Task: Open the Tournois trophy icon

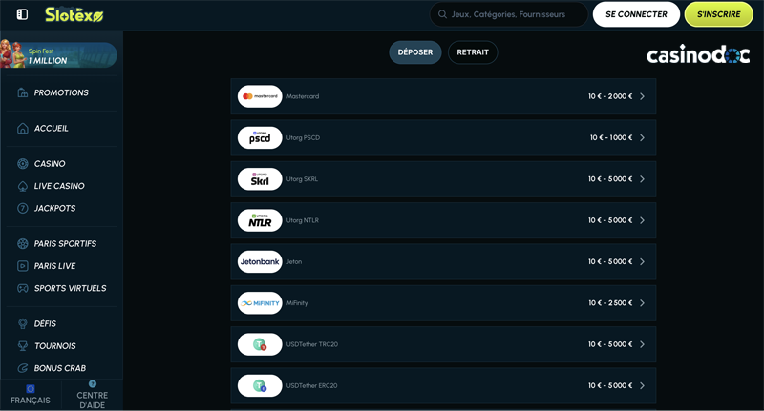Action: coord(22,346)
